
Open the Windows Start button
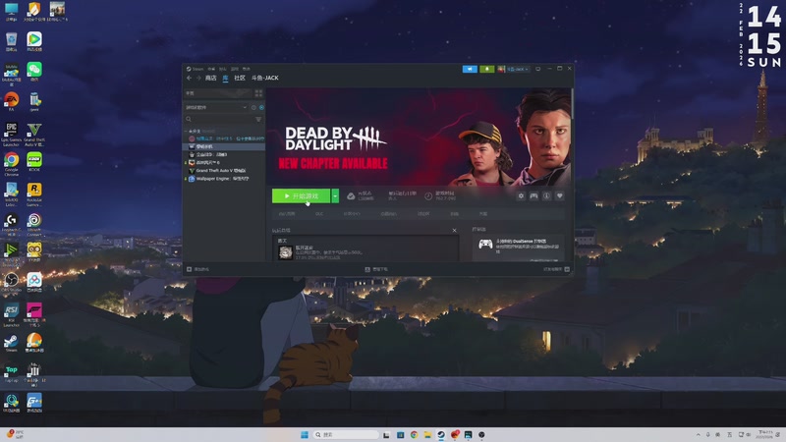click(305, 434)
